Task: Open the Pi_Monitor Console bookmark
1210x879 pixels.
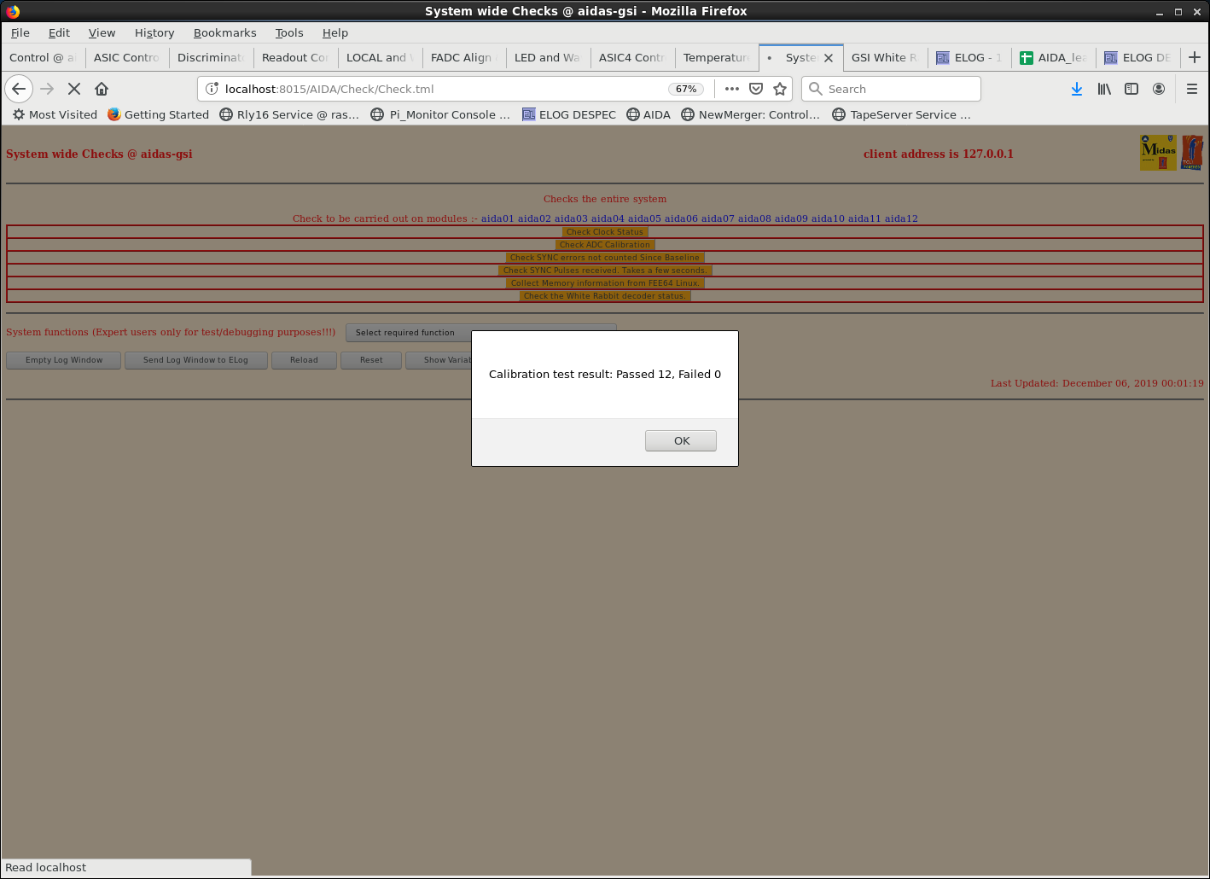Action: pyautogui.click(x=440, y=114)
